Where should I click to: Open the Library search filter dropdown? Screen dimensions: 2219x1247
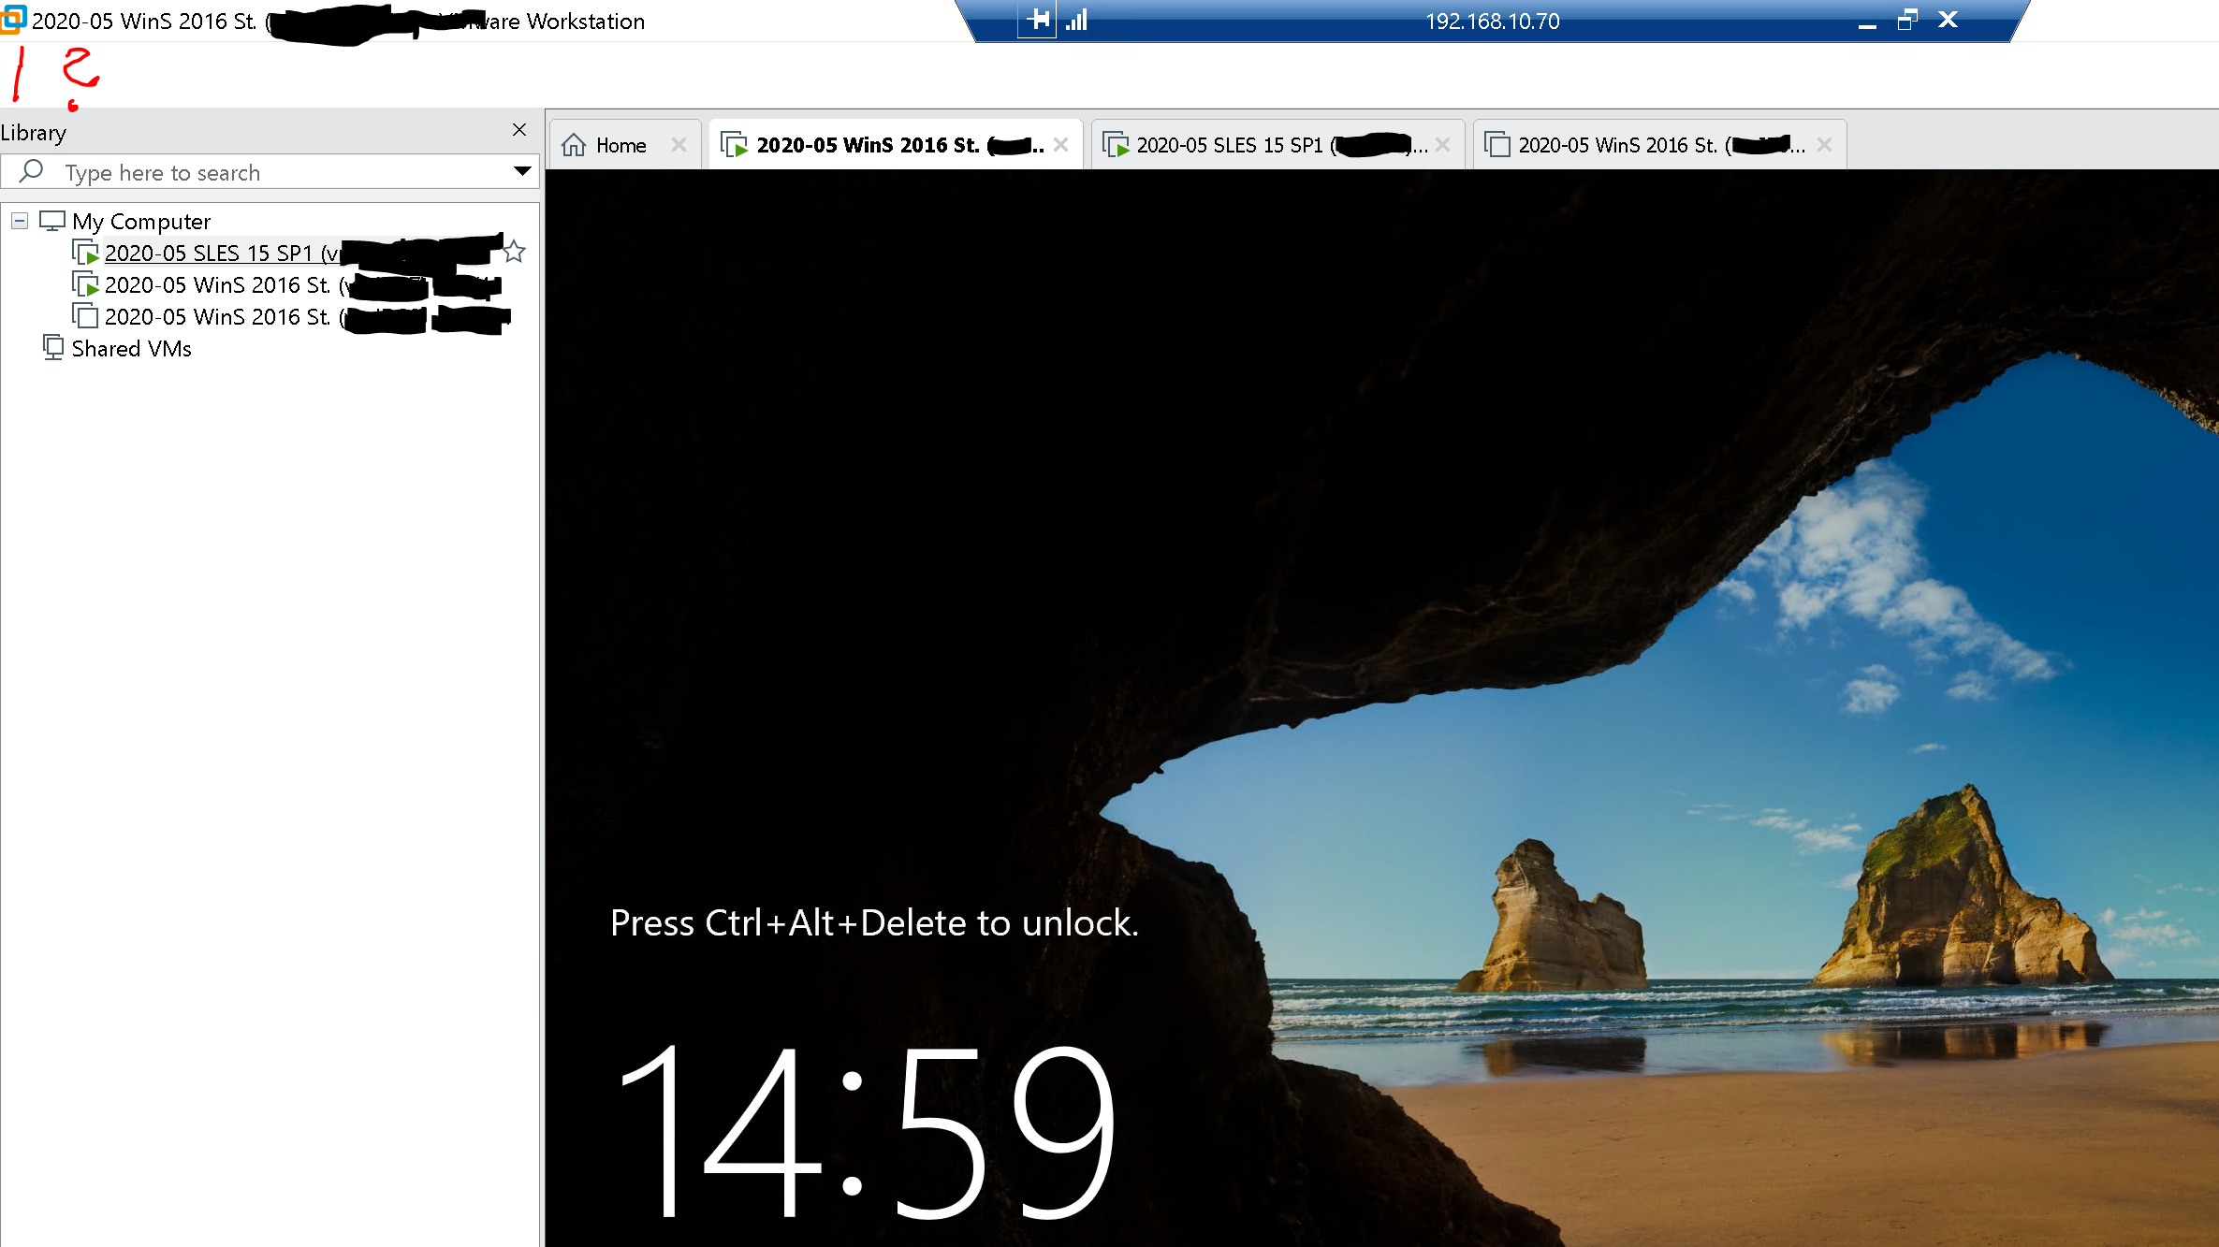click(522, 171)
